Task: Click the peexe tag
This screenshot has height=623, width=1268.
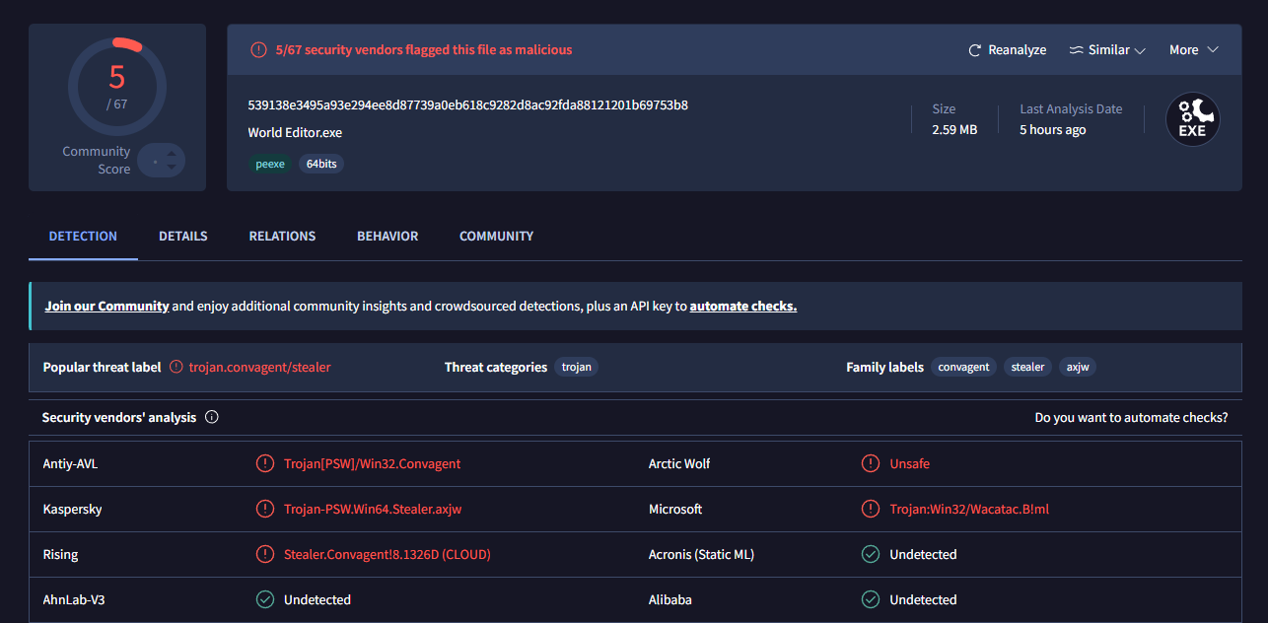Action: pyautogui.click(x=270, y=164)
